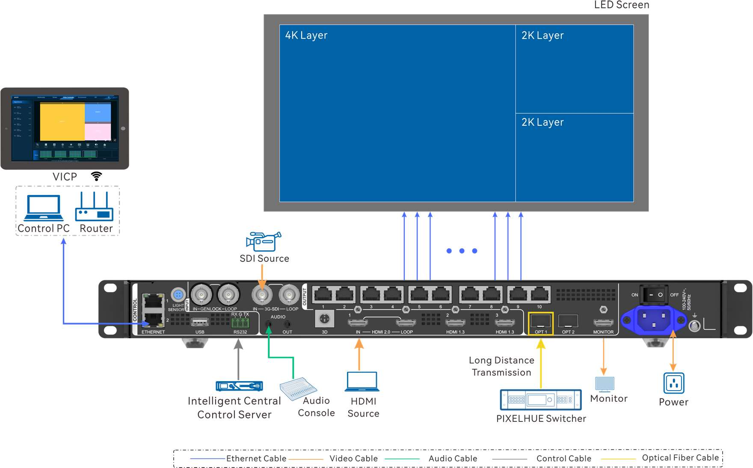Click Ethernet output port 1
The height and width of the screenshot is (468, 753).
tap(323, 294)
